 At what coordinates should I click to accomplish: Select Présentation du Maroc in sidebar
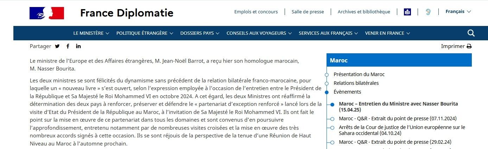coord(359,74)
